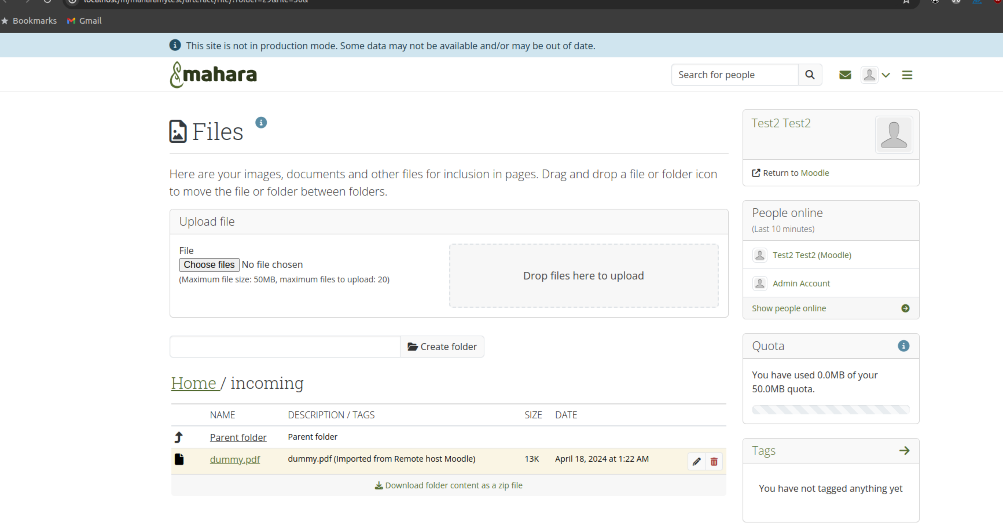This screenshot has height=530, width=1003.
Task: Open the user avatar menu in header
Action: click(x=875, y=75)
